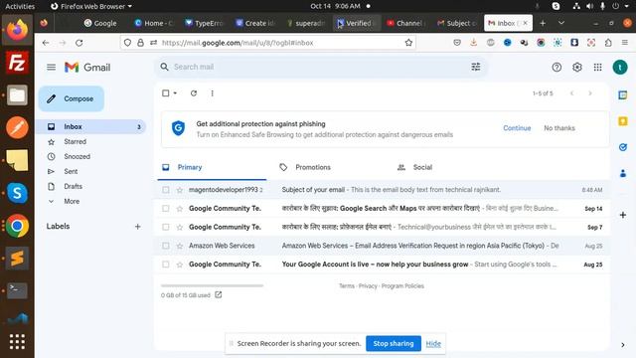
Task: Star the magentodeveloper1993 email
Action: 179,190
